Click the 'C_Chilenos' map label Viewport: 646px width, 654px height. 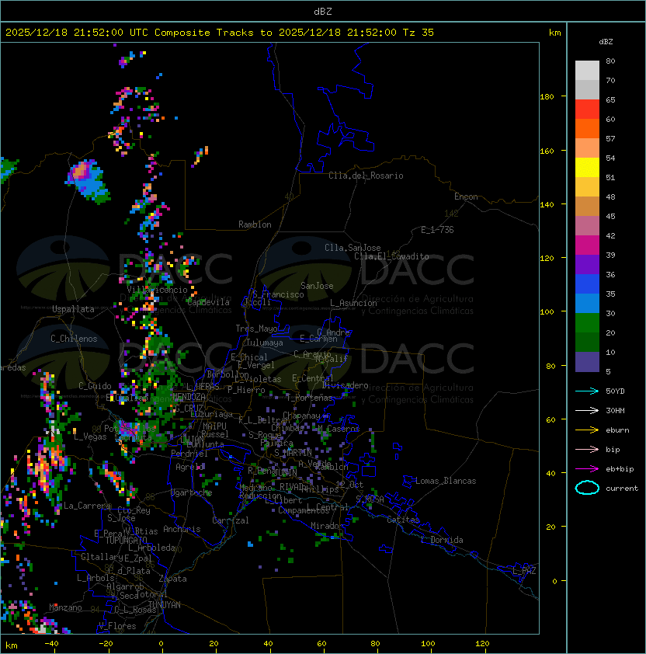pos(74,339)
